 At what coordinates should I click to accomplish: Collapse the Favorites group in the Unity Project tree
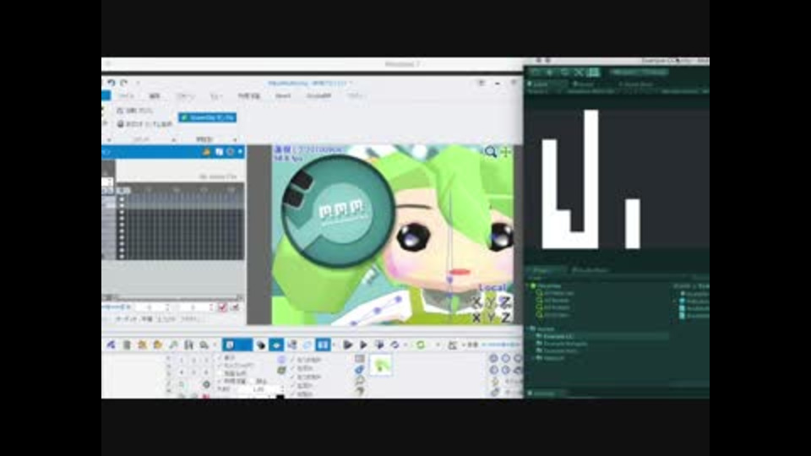[529, 286]
